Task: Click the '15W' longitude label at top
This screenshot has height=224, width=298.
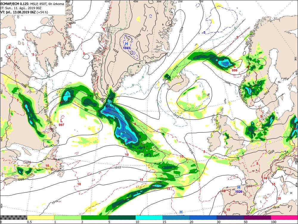Action: coord(180,1)
